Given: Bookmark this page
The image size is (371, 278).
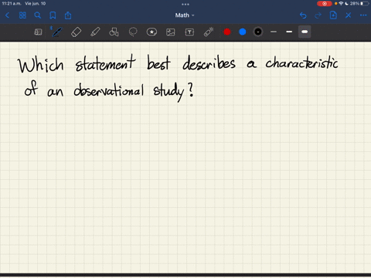Looking at the screenshot, I should [53, 15].
